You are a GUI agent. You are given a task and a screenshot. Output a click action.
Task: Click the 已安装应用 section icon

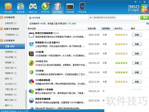pyautogui.click(x=1, y=17)
